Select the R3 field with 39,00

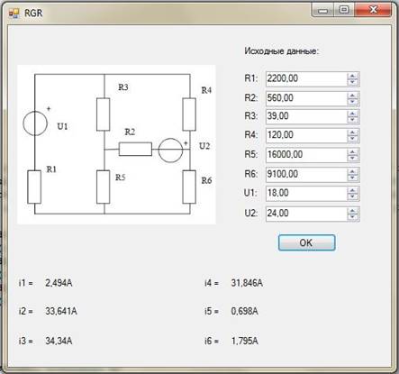pyautogui.click(x=306, y=116)
